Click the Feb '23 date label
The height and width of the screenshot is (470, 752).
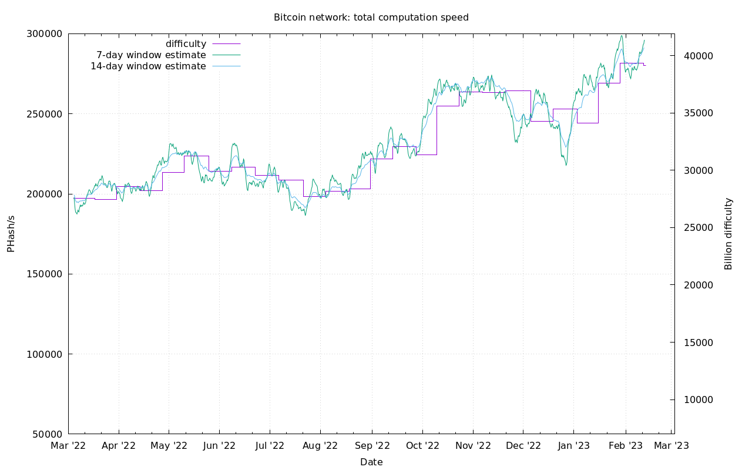pos(626,446)
